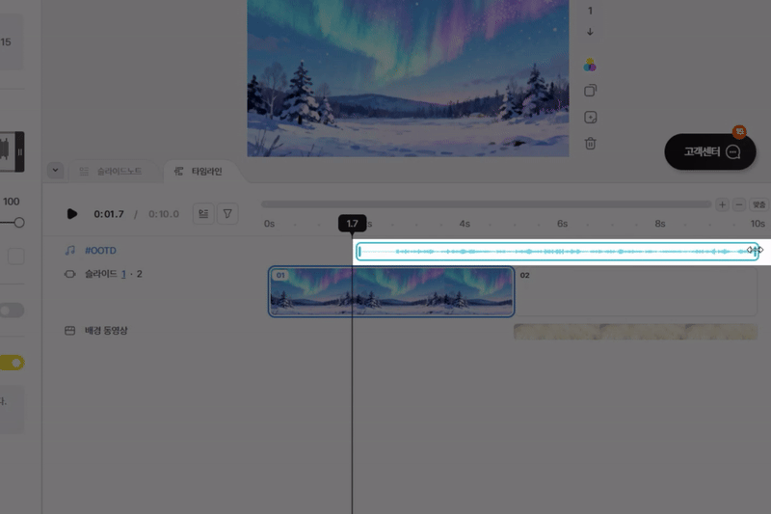
Task: Toggle the gray switch in left panel
Action: point(12,311)
